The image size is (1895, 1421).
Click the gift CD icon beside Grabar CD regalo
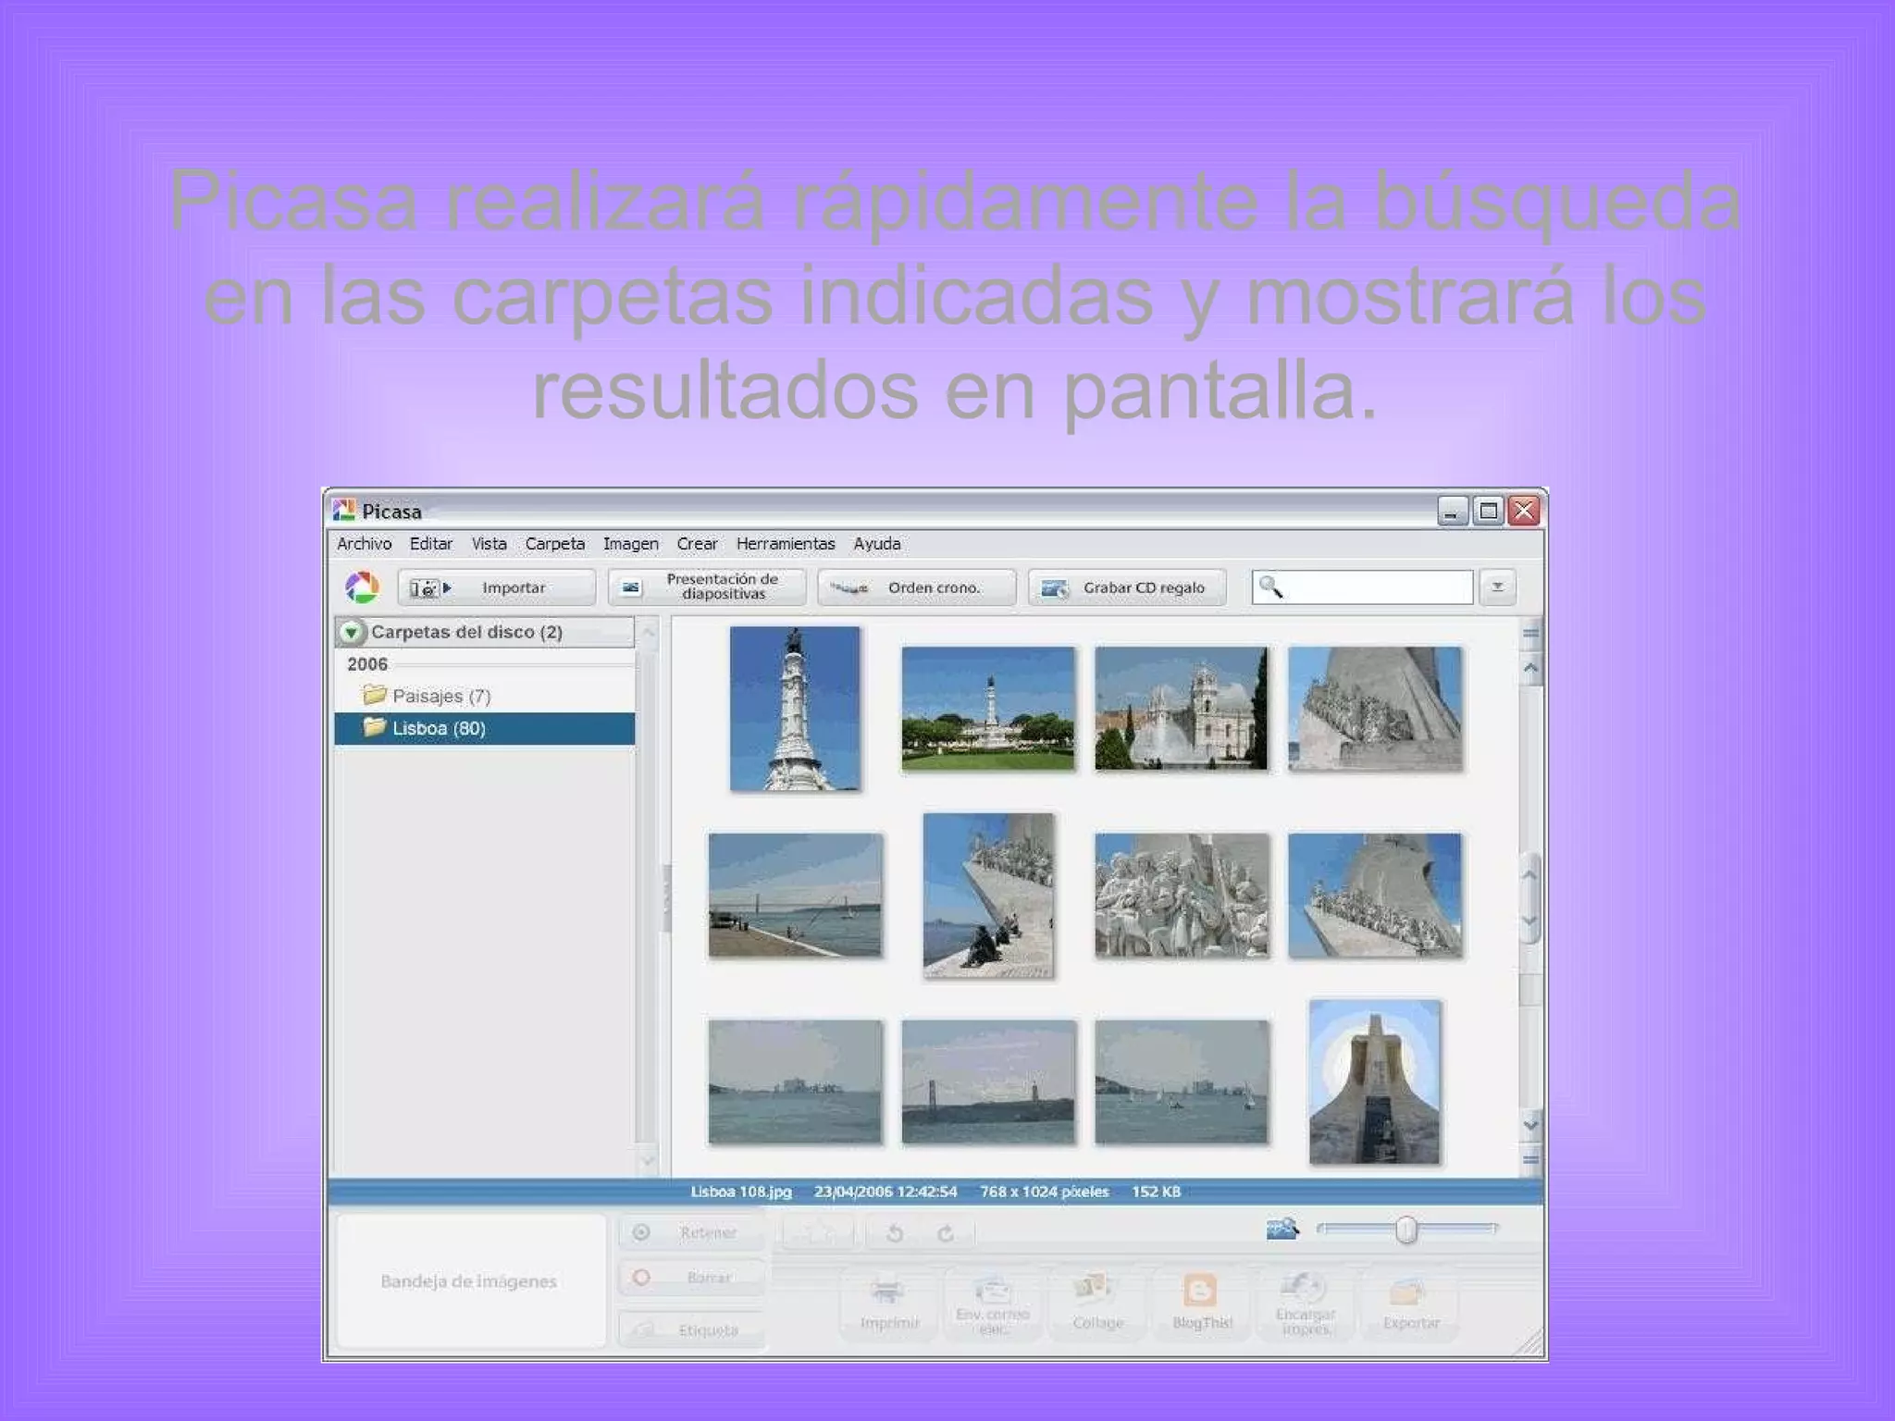point(1054,587)
